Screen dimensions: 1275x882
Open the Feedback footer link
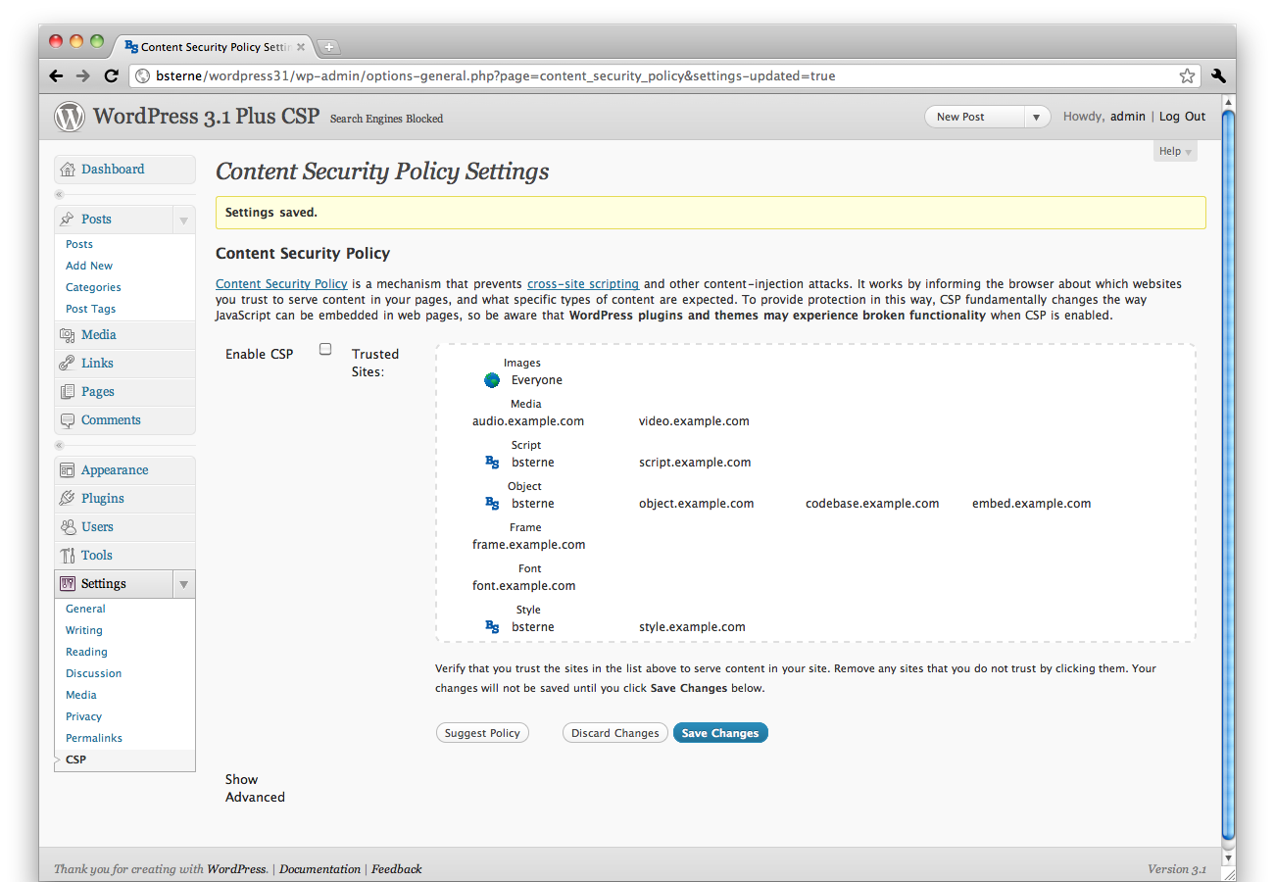click(x=396, y=869)
